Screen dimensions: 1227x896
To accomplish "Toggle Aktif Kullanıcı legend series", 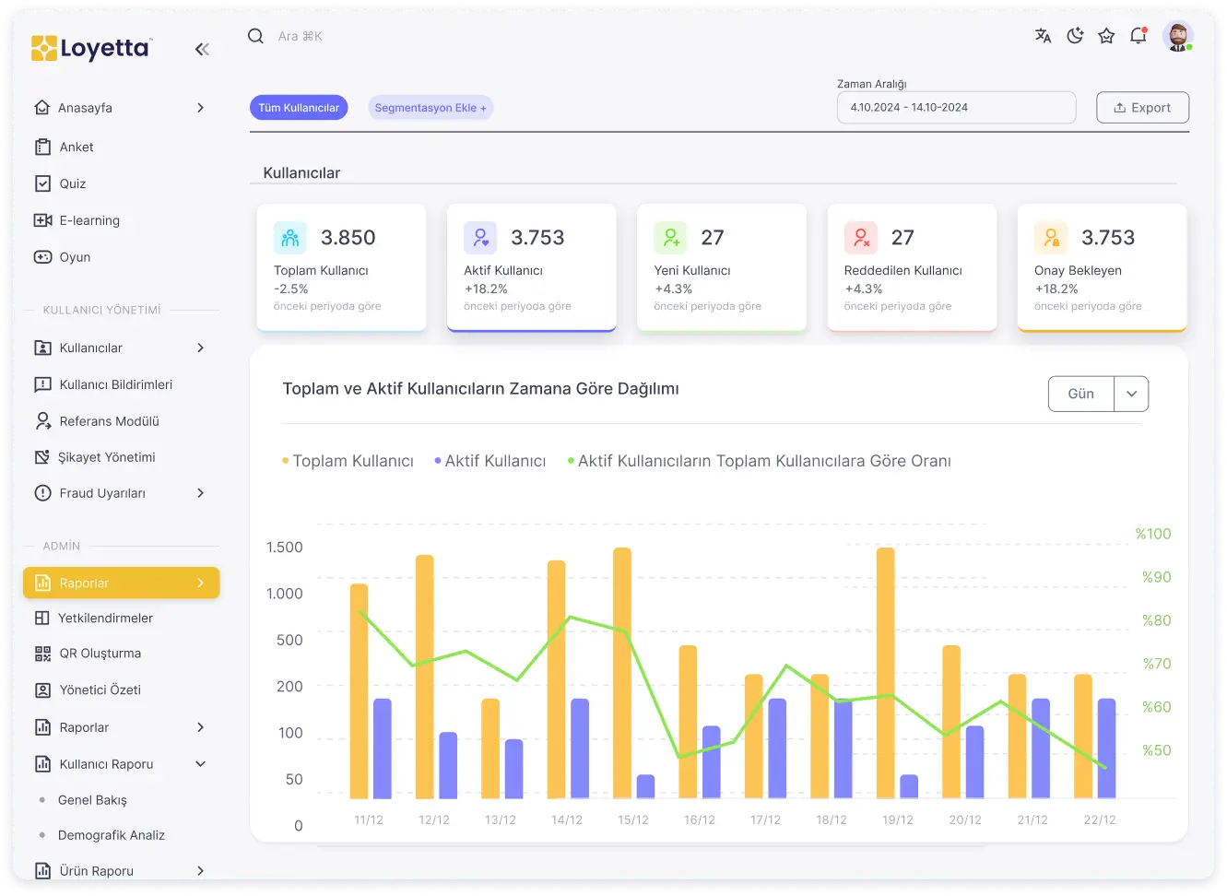I will coord(490,461).
